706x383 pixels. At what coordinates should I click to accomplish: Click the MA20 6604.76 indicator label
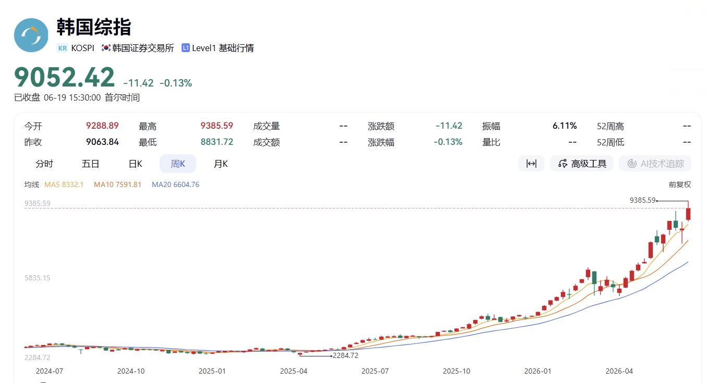pyautogui.click(x=175, y=184)
